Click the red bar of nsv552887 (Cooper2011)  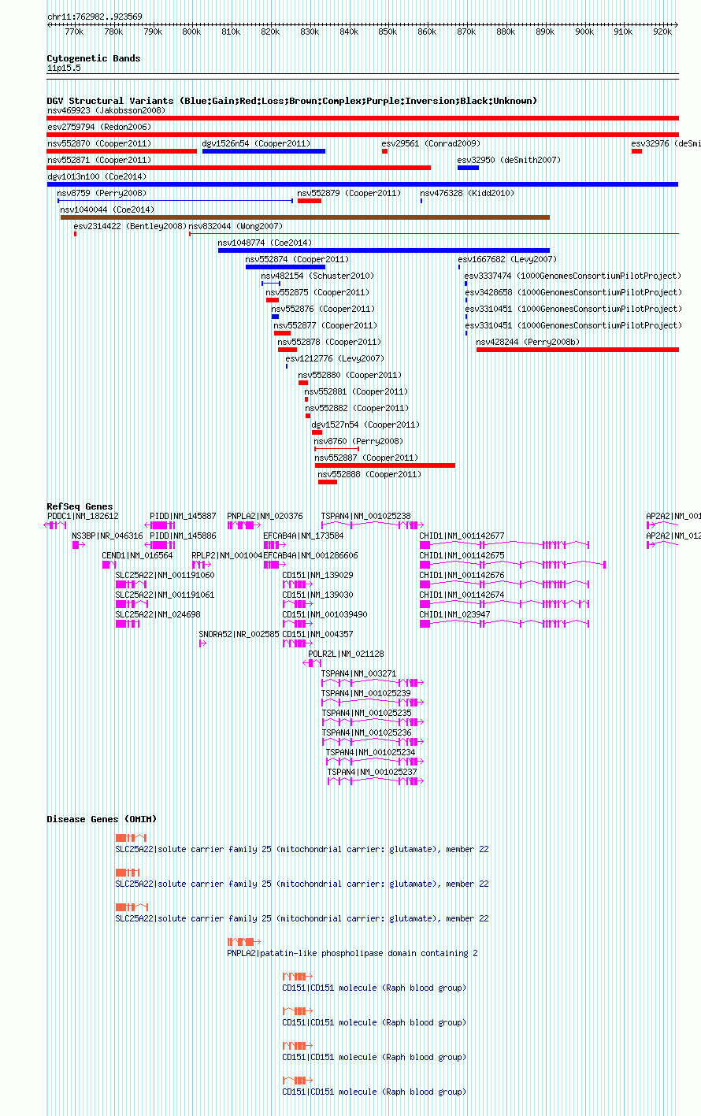[385, 465]
